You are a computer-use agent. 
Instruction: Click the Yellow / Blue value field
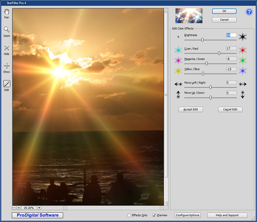[x=231, y=69]
